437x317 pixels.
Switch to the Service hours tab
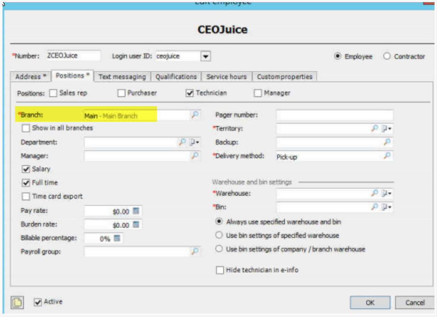click(227, 77)
